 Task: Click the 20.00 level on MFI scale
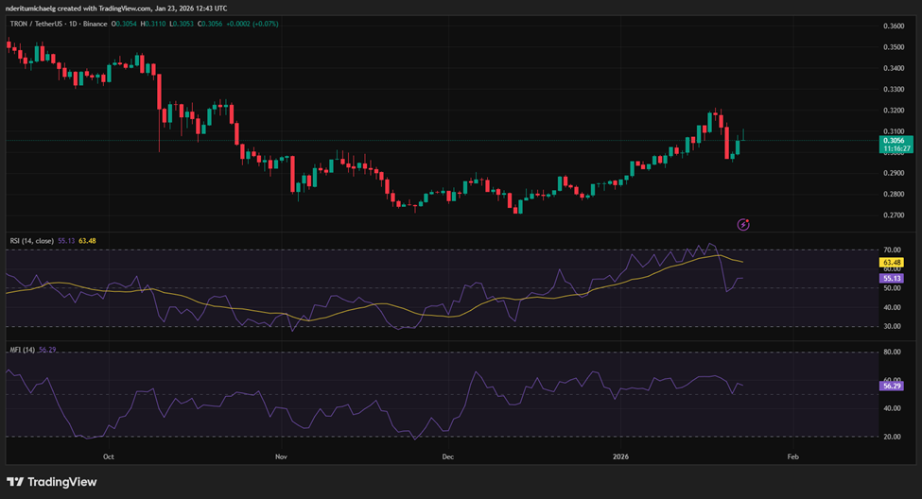(893, 437)
